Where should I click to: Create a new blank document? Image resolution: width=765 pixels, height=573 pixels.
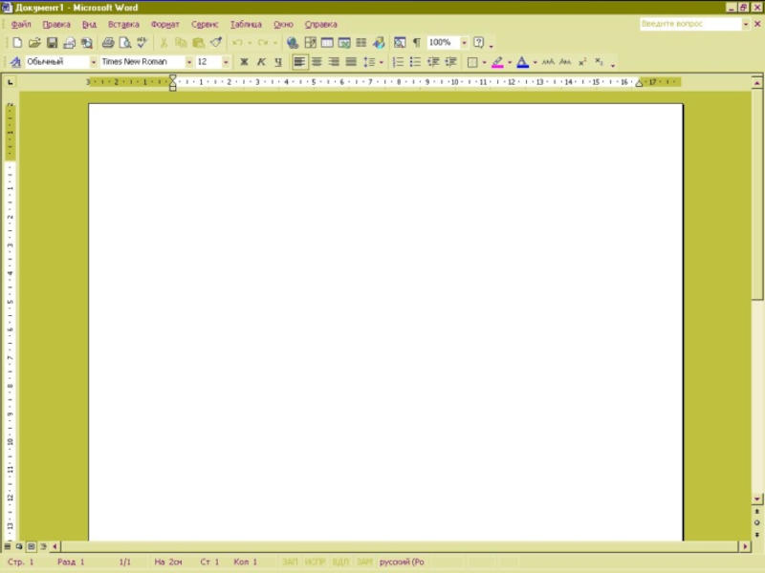click(x=17, y=43)
